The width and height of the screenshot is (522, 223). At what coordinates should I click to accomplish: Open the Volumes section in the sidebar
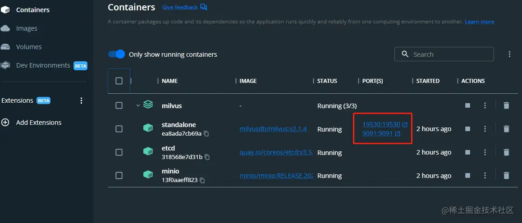[x=29, y=47]
